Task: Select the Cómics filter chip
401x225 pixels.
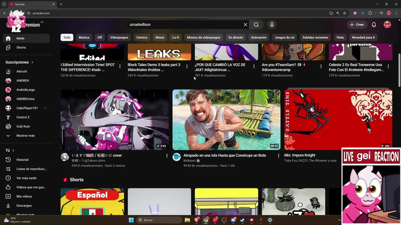Action: tap(142, 37)
